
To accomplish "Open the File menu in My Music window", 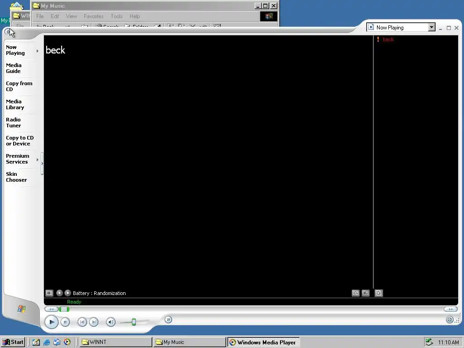I will pyautogui.click(x=40, y=16).
